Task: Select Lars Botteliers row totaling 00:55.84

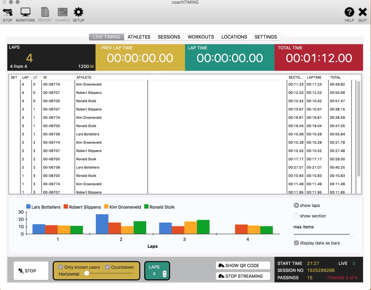Action: (182, 134)
